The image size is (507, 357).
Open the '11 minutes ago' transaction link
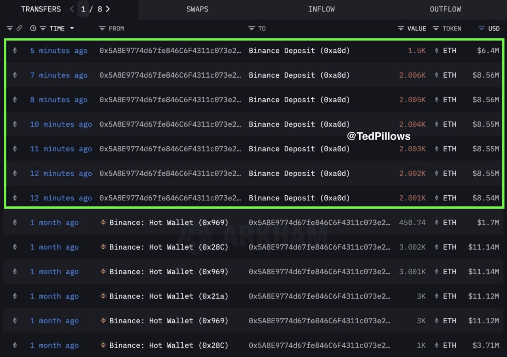click(61, 149)
